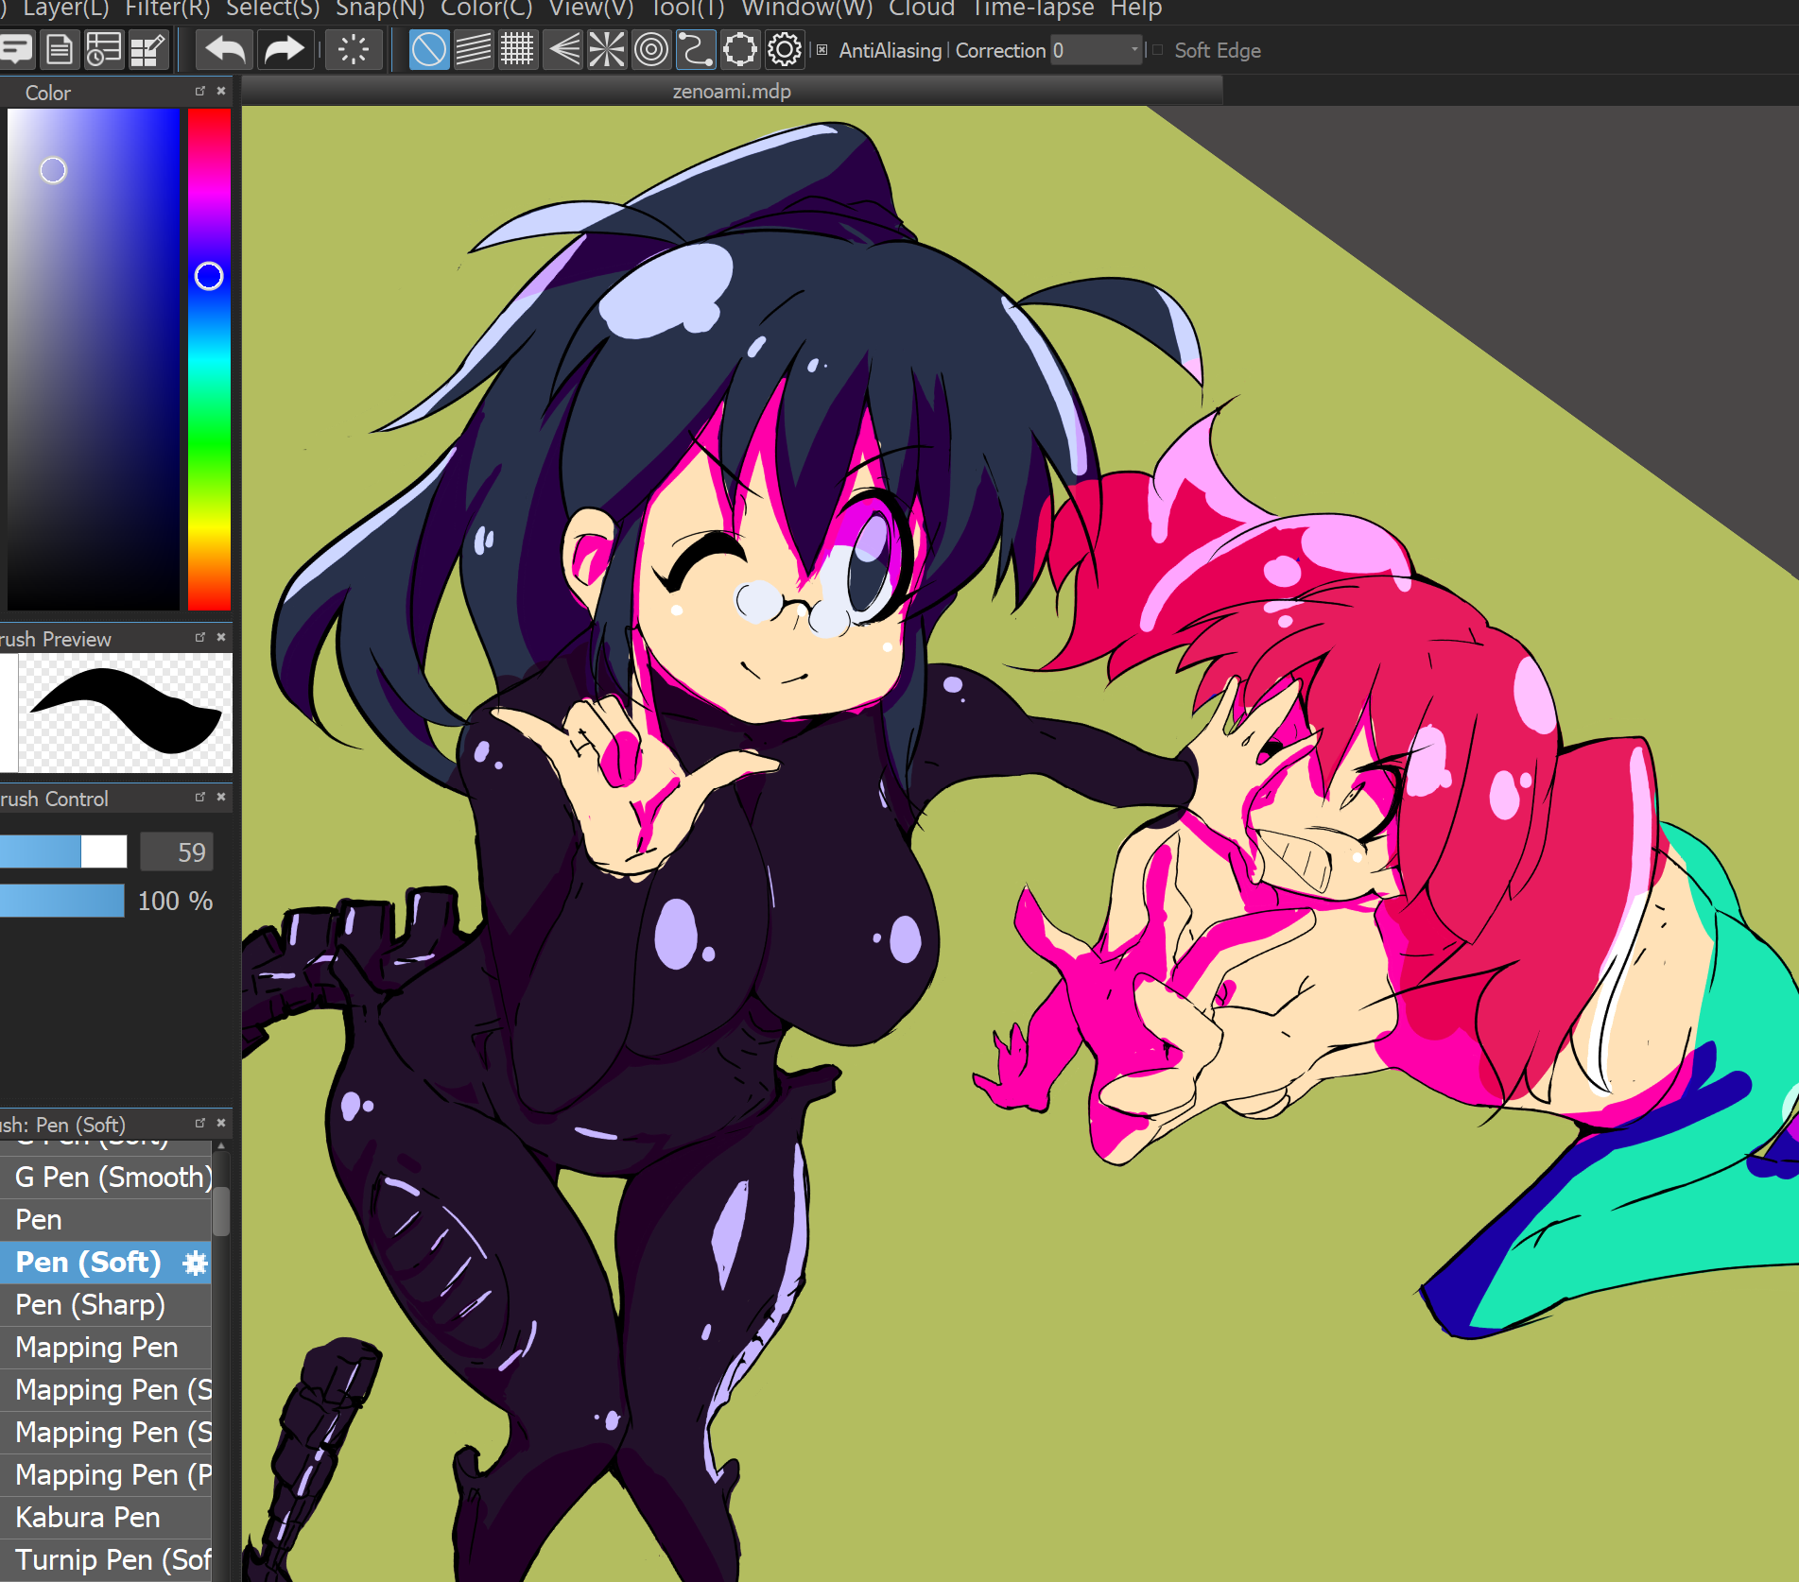Close the Brush list panel
This screenshot has width=1799, height=1582.
pyautogui.click(x=221, y=1123)
